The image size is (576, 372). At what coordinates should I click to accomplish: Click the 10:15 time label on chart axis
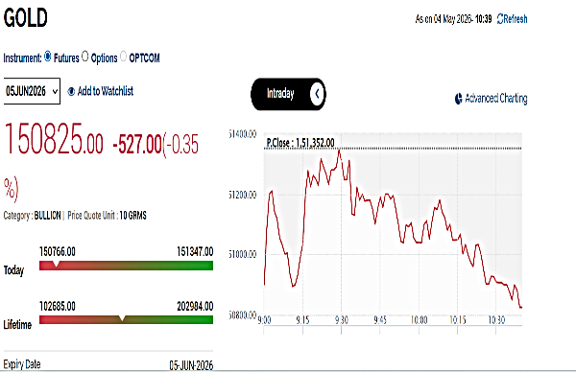point(458,320)
